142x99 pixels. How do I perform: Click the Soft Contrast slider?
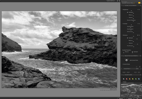[x=133, y=33]
